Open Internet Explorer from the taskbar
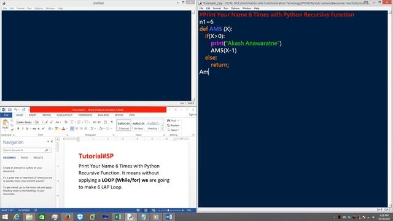Screen dimensions: 393x221 (x=17, y=217)
